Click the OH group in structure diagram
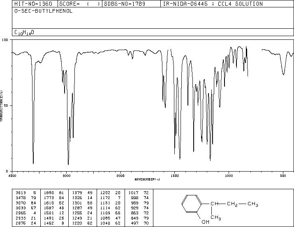The width and height of the screenshot is (294, 227). click(205, 222)
